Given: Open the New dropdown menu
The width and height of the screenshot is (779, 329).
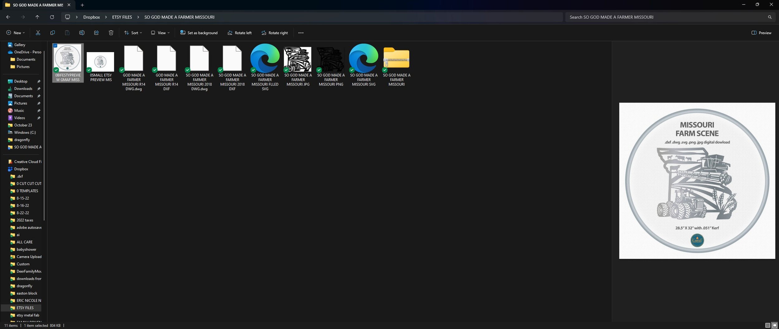Looking at the screenshot, I should pyautogui.click(x=16, y=33).
